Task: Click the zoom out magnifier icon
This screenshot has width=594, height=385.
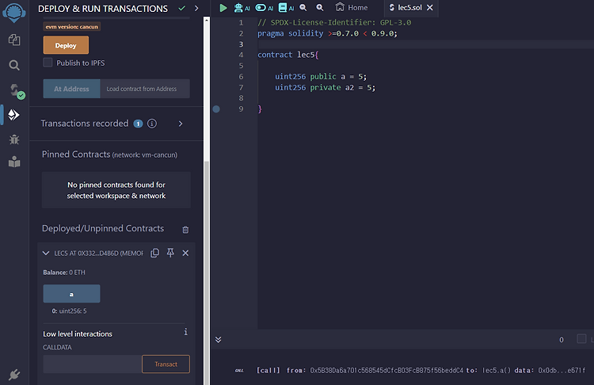Action: [303, 7]
